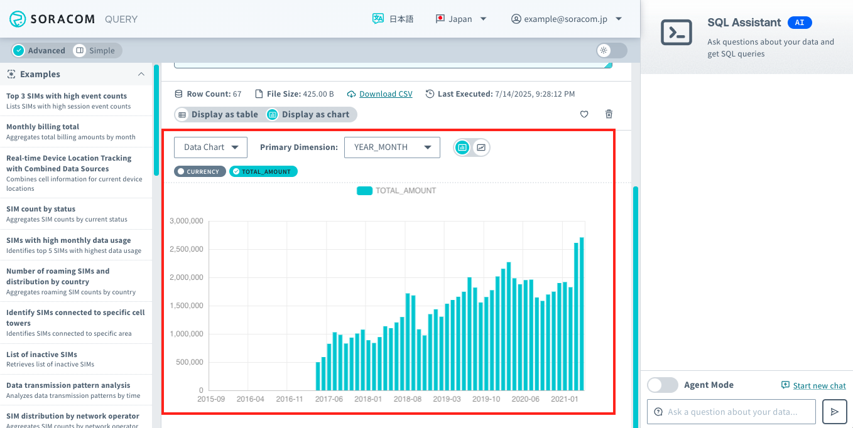Click the ask-a-question input field

pos(731,412)
